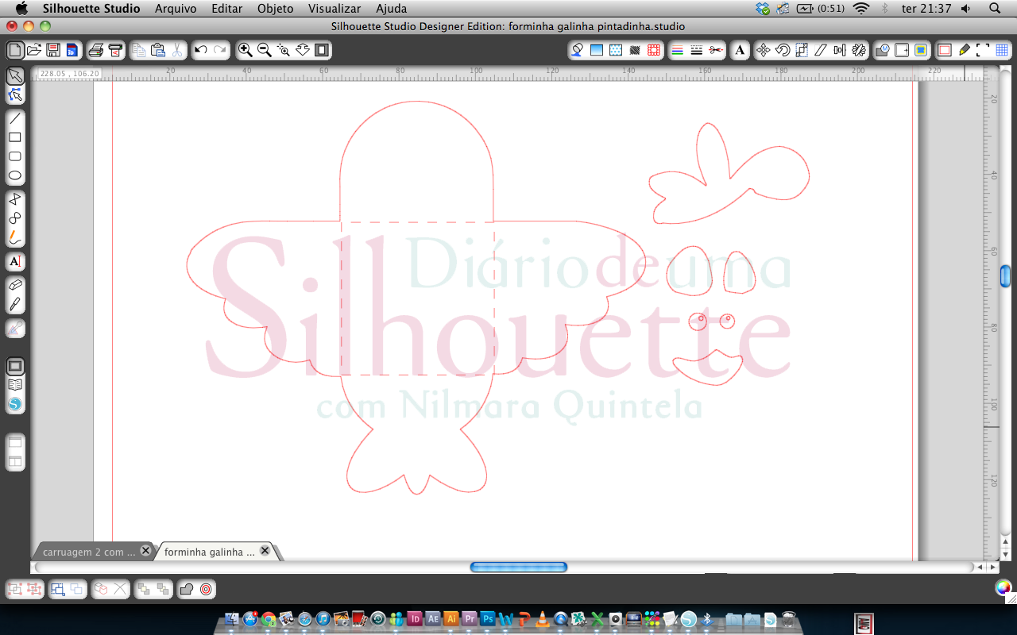Select the Draw a Rounded Rectangle tool
The width and height of the screenshot is (1017, 635).
click(15, 156)
